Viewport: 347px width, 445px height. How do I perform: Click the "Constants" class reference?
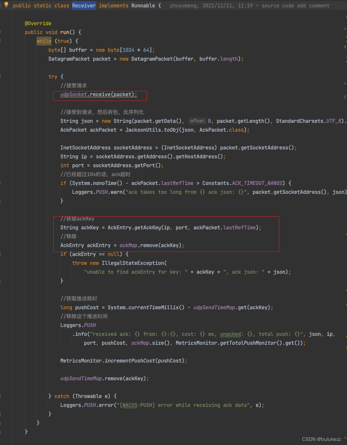(x=216, y=183)
